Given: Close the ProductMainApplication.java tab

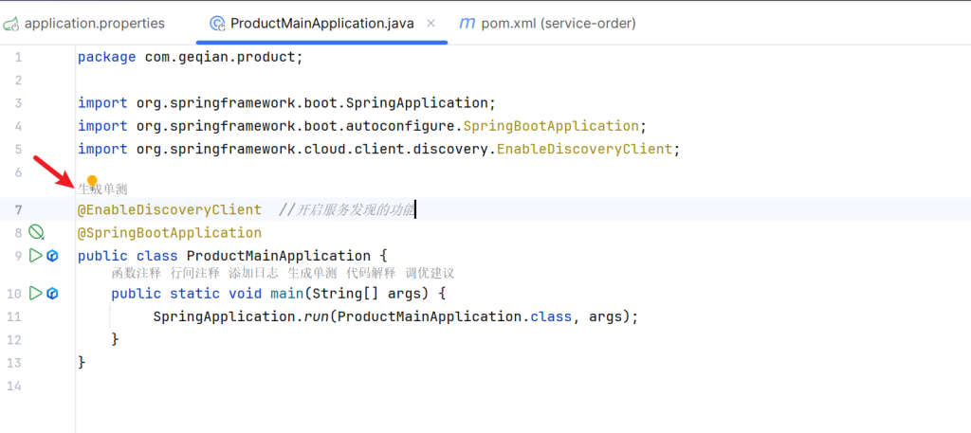Looking at the screenshot, I should pyautogui.click(x=431, y=23).
